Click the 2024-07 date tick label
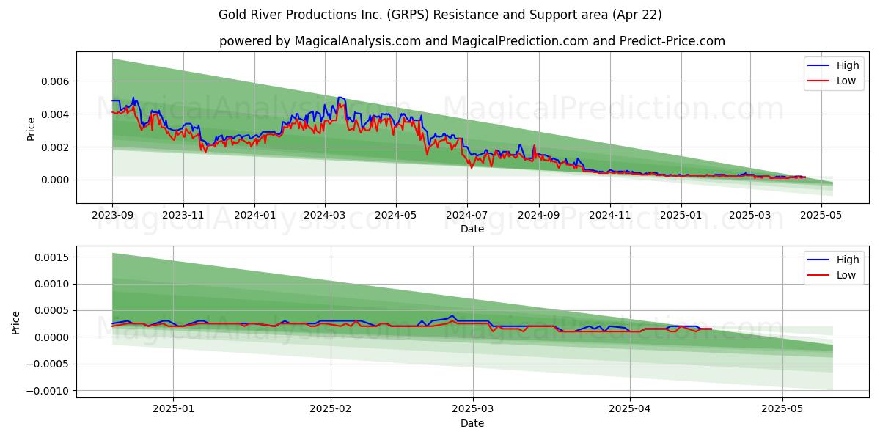880x440 pixels. 467,216
